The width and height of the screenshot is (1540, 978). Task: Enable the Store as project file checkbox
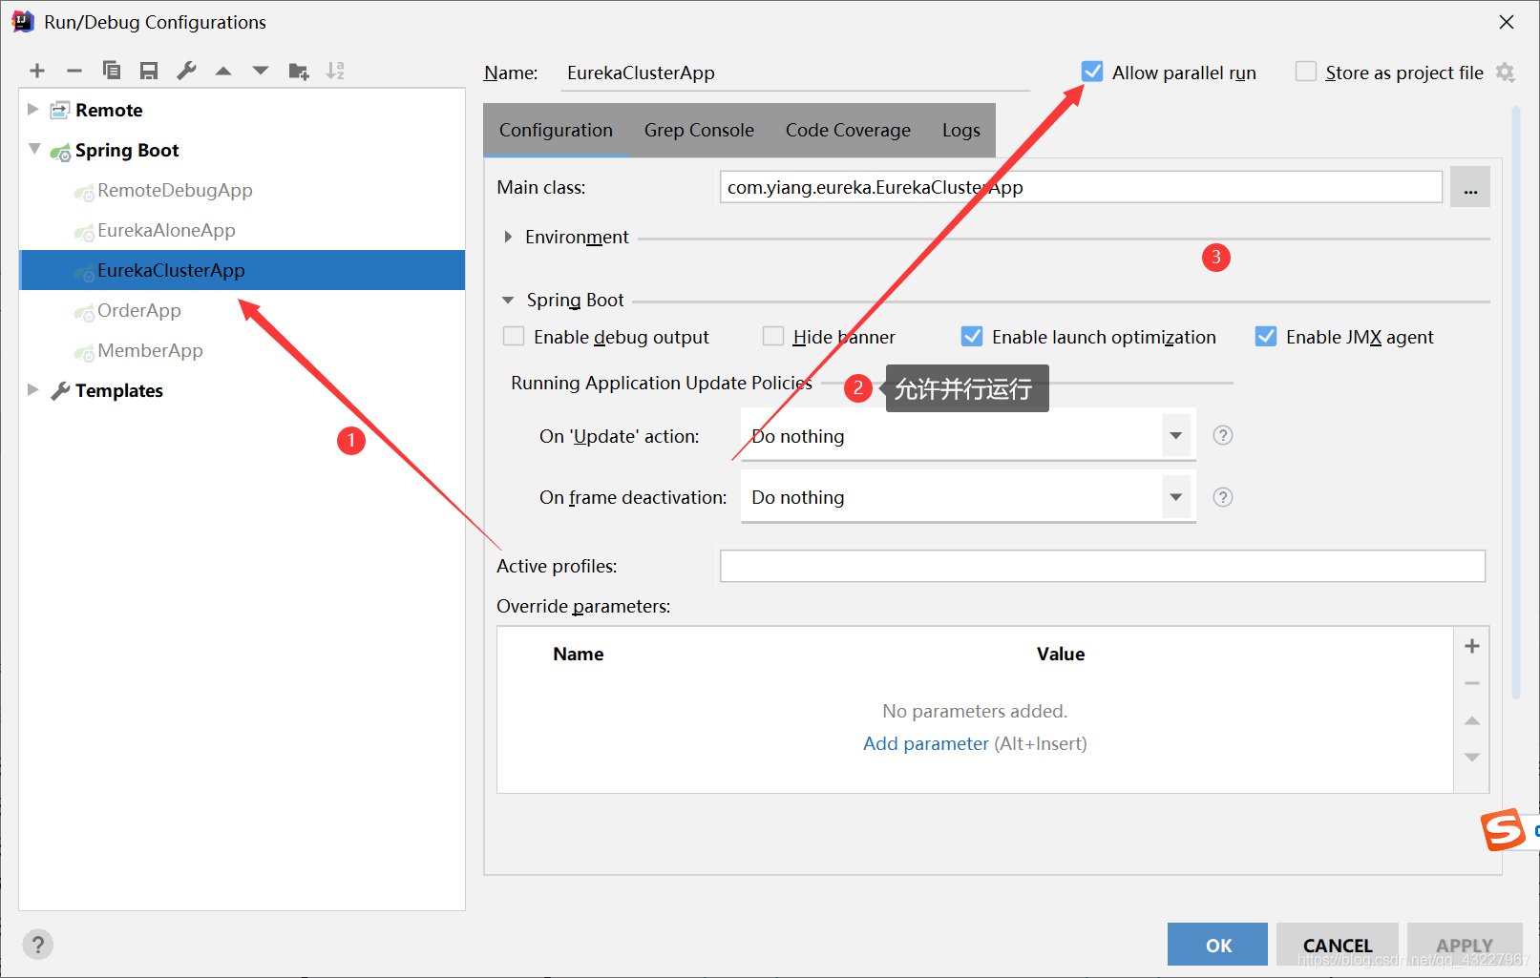(1306, 72)
